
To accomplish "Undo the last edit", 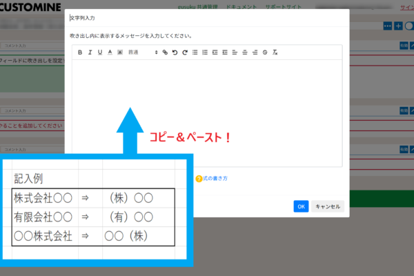I will click(x=175, y=52).
